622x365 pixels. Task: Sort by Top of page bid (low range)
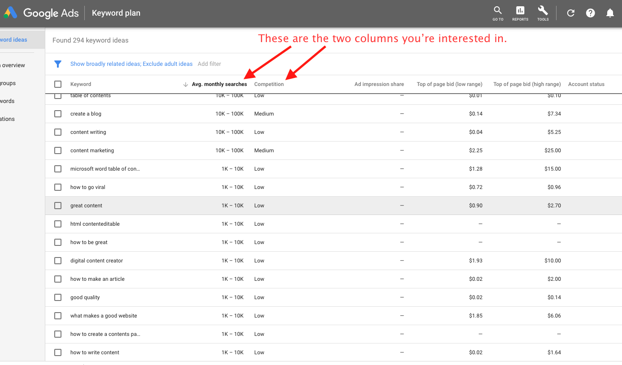pyautogui.click(x=449, y=84)
